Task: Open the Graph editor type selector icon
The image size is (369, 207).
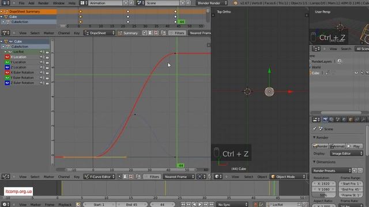Action: tap(5, 177)
